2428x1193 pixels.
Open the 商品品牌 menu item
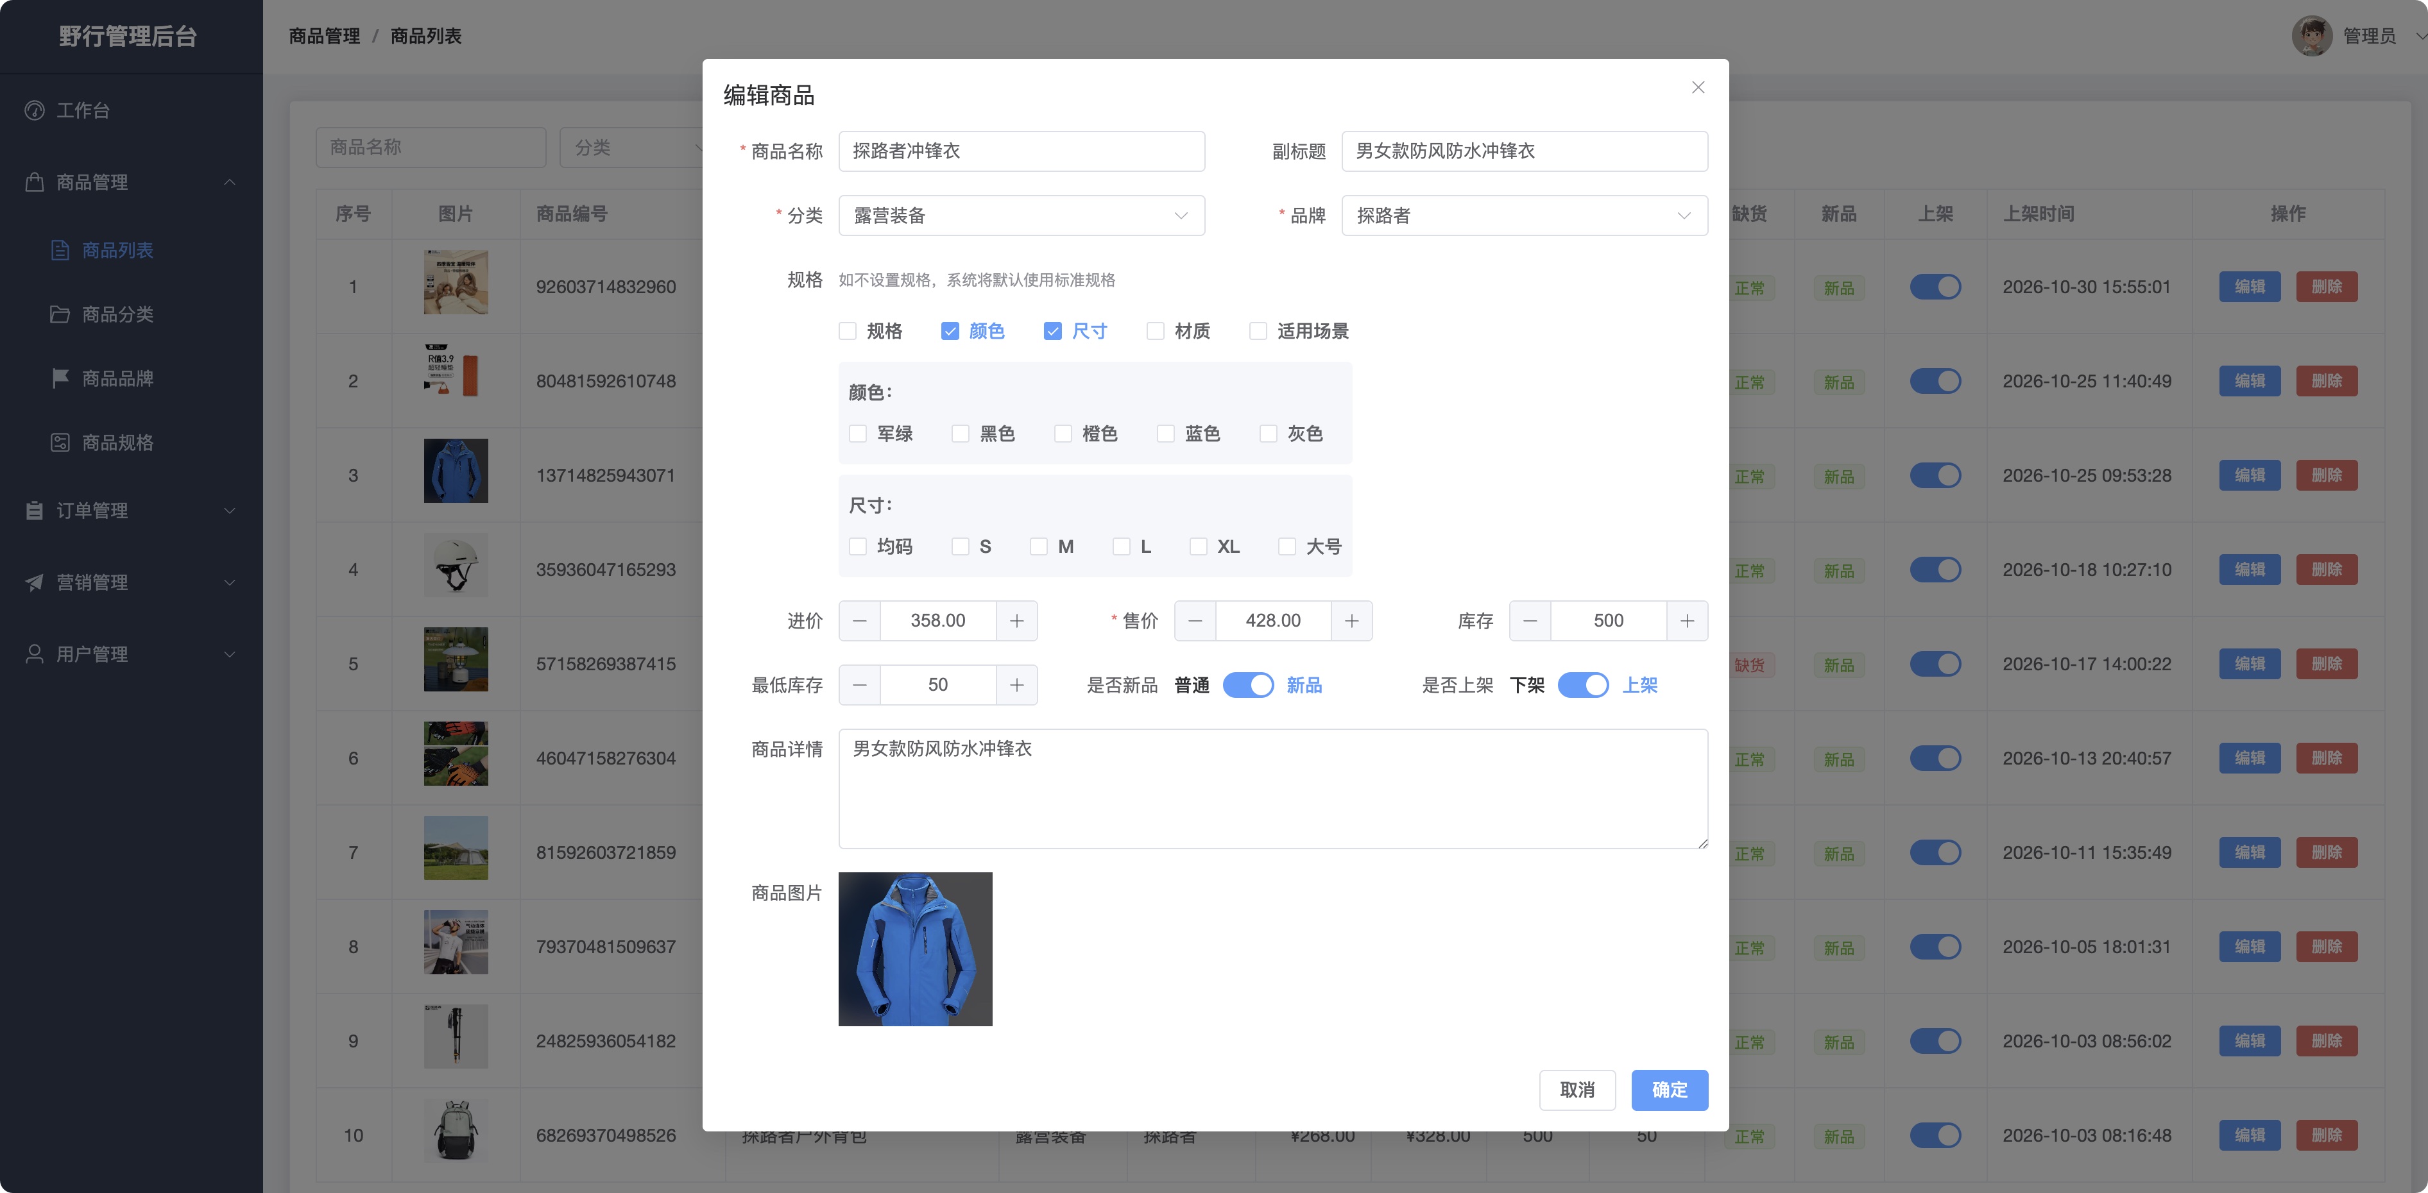pos(132,378)
